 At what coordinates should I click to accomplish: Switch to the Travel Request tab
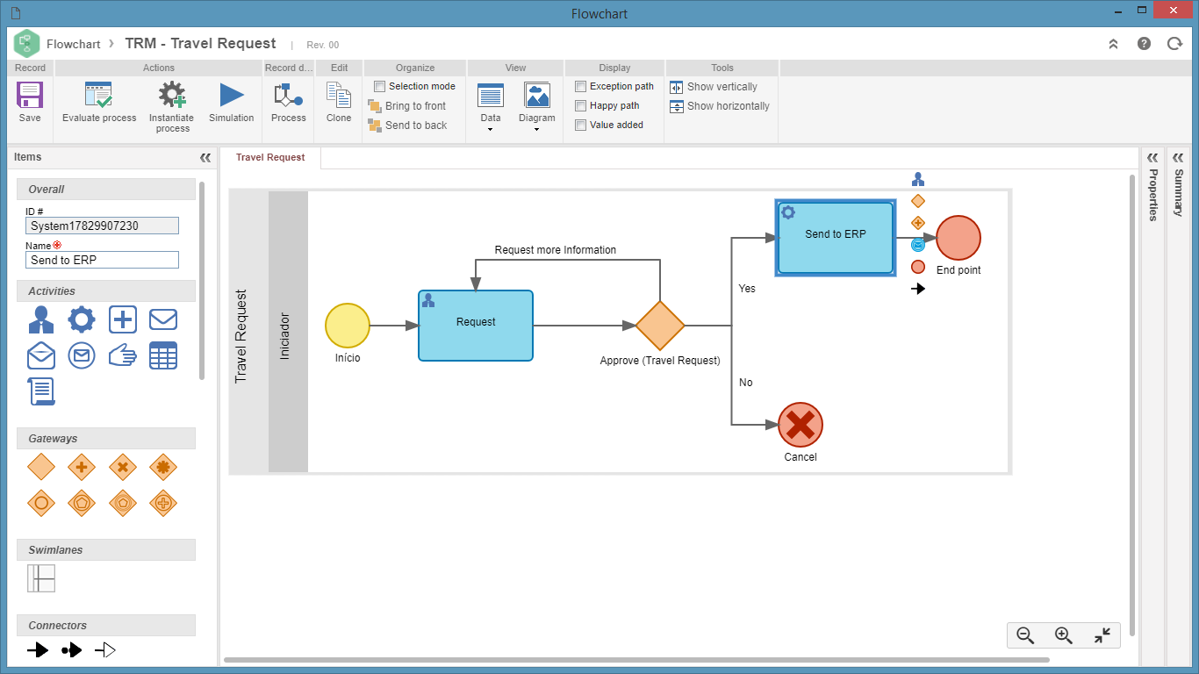(x=270, y=158)
